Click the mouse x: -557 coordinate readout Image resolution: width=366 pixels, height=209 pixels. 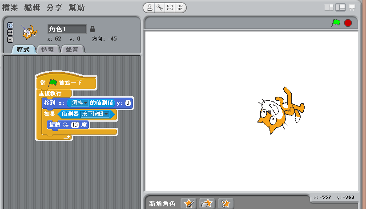point(322,197)
